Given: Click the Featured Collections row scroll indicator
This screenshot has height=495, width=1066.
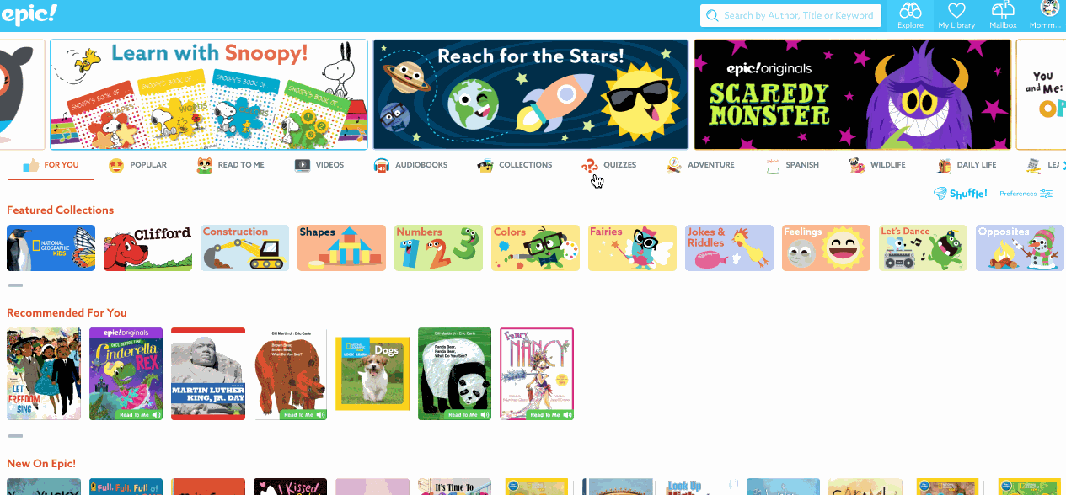Looking at the screenshot, I should click(15, 286).
